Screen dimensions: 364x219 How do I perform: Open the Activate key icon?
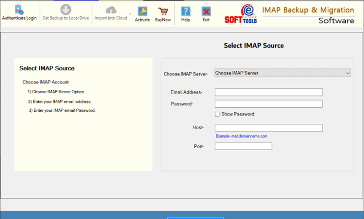click(x=142, y=12)
